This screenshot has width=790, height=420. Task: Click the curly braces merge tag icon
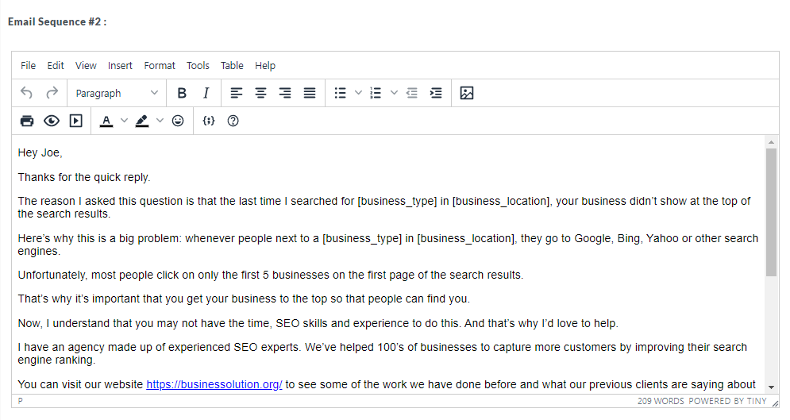pyautogui.click(x=209, y=121)
